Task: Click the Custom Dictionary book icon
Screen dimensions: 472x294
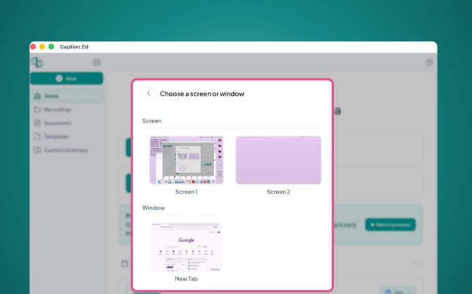Action: 37,150
